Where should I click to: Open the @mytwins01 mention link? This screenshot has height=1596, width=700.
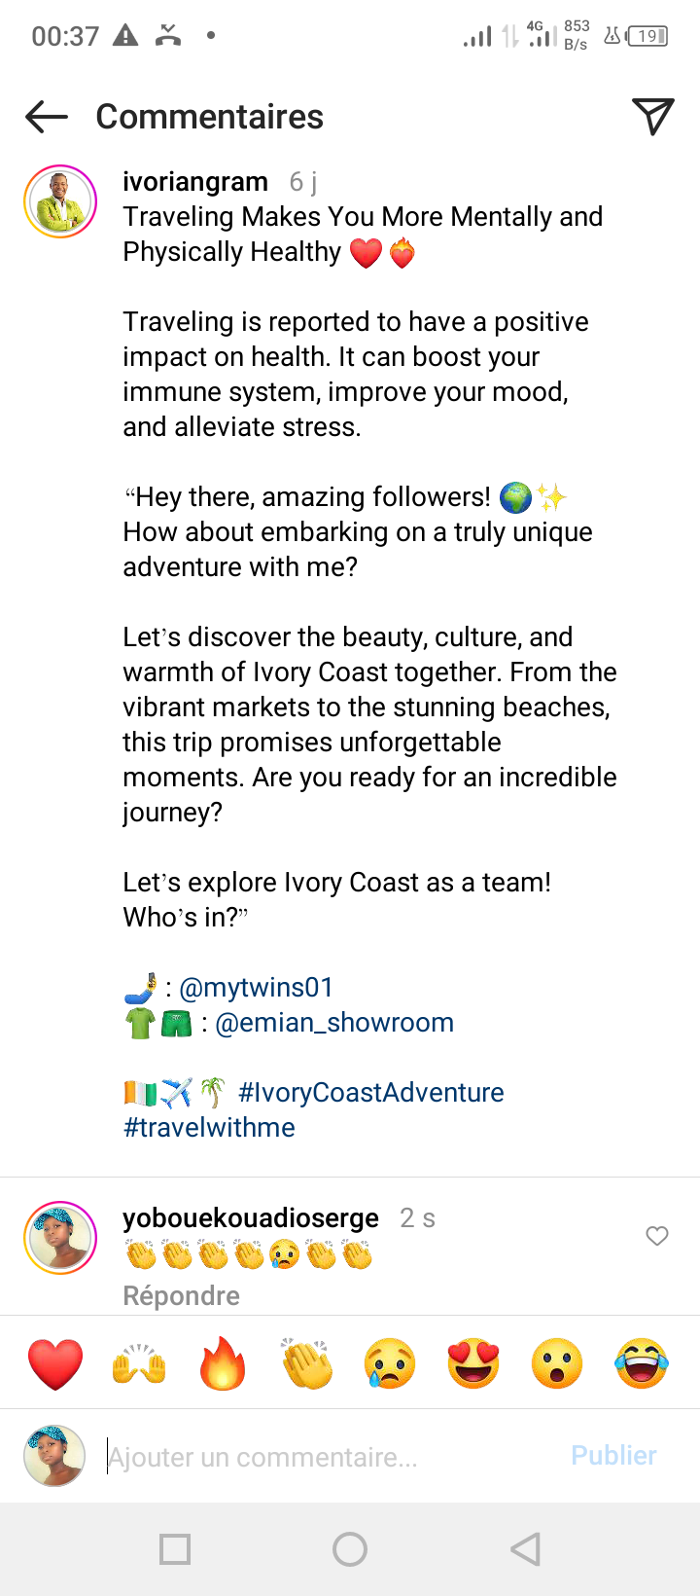(x=257, y=988)
